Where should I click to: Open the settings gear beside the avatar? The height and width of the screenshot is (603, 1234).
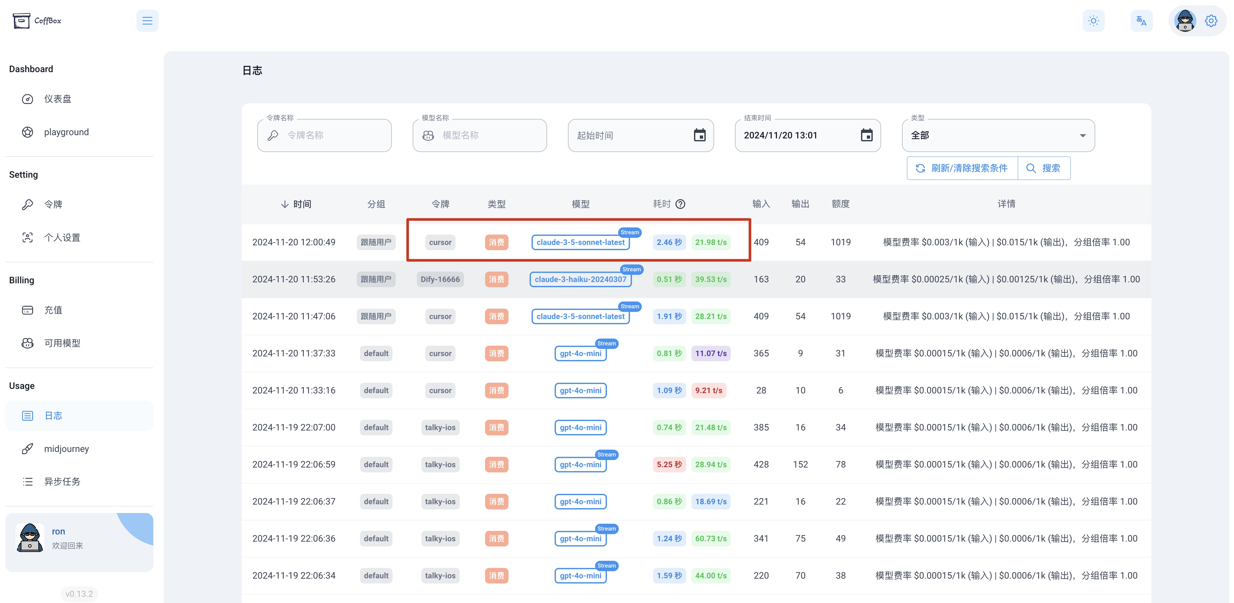1211,20
